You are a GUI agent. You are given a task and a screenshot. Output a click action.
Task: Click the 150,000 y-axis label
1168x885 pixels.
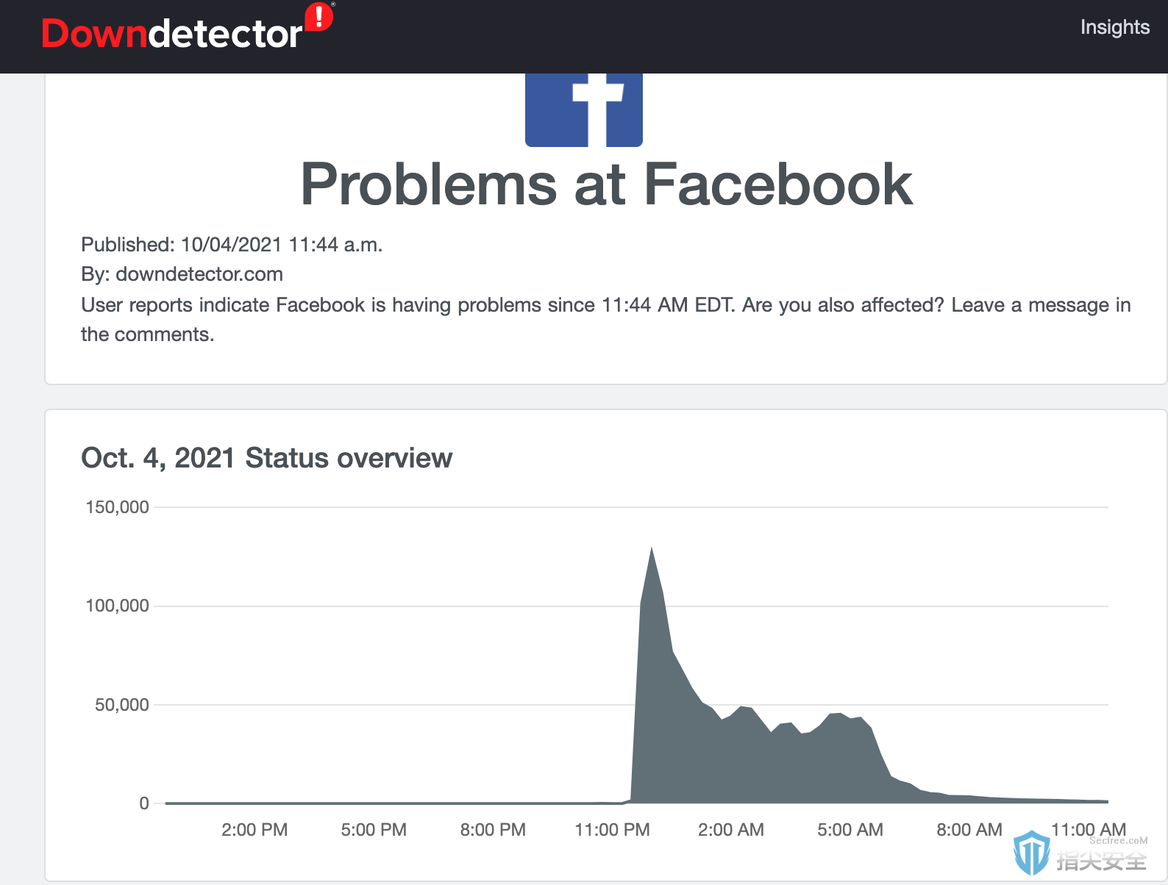[118, 507]
